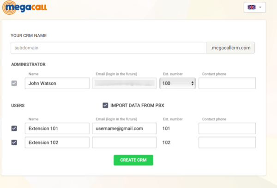Toggle the Extension 102 user checkbox
This screenshot has width=277, height=188.
(x=14, y=142)
